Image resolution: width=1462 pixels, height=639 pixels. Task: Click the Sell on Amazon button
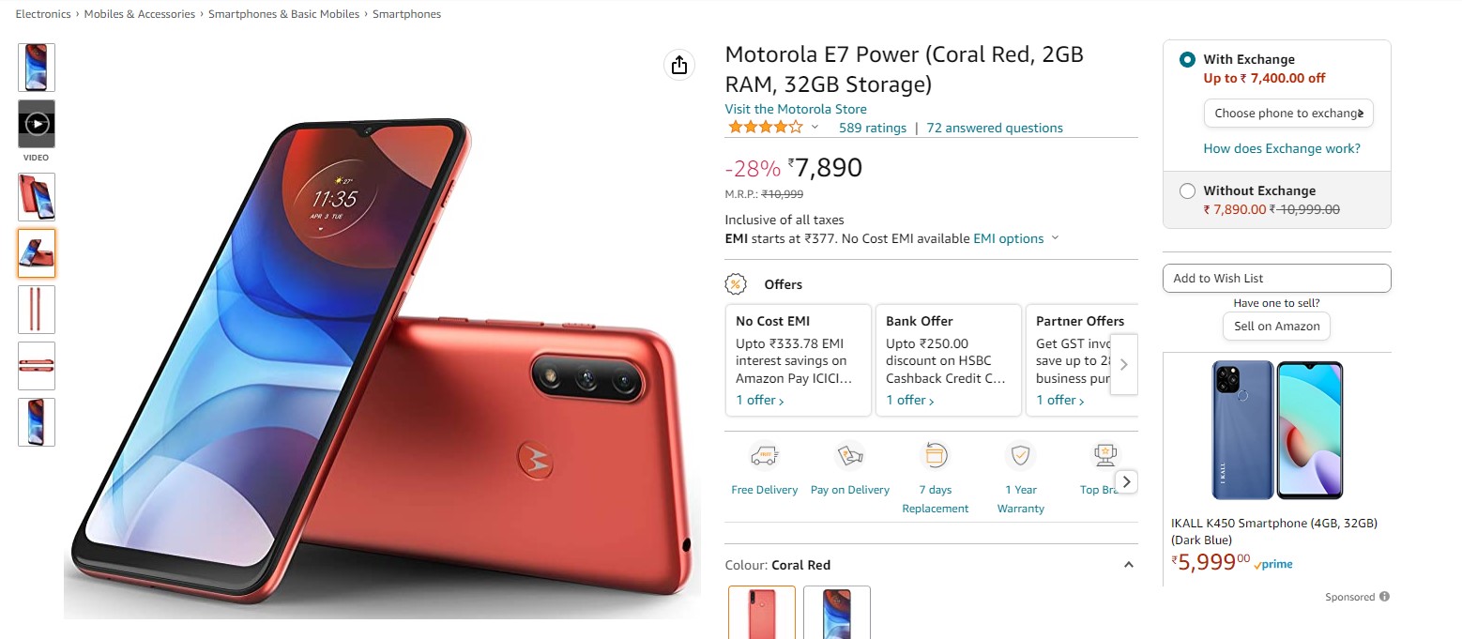[1276, 326]
